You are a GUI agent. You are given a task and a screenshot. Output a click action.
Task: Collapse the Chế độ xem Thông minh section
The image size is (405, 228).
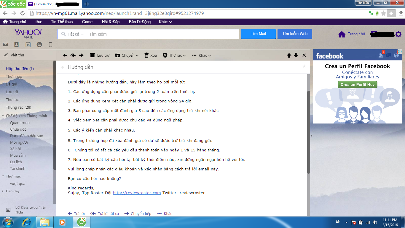pyautogui.click(x=3, y=116)
